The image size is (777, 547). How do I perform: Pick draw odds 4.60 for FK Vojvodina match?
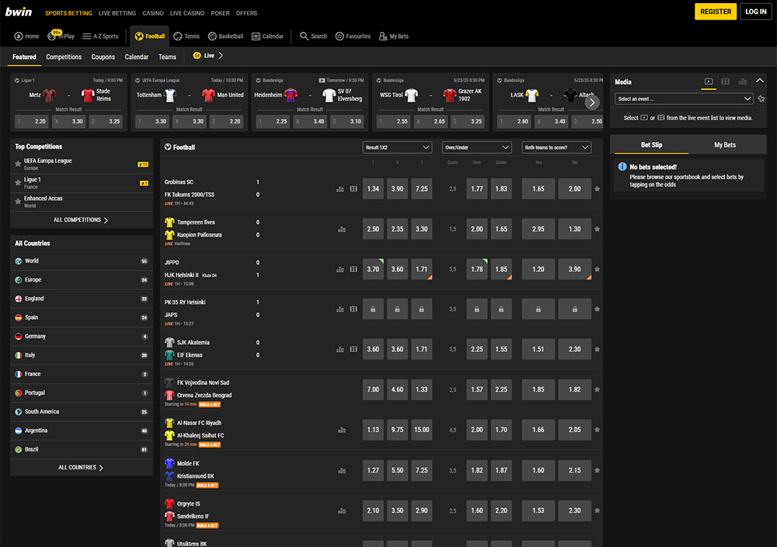pyautogui.click(x=397, y=389)
